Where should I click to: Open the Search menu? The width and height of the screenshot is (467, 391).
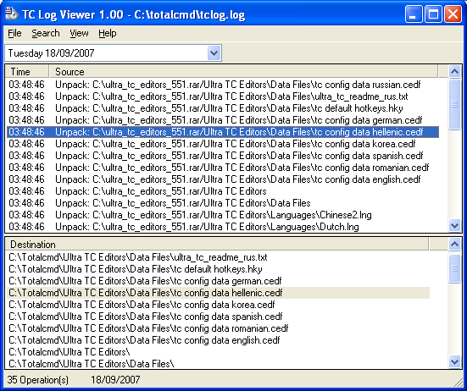pos(46,33)
